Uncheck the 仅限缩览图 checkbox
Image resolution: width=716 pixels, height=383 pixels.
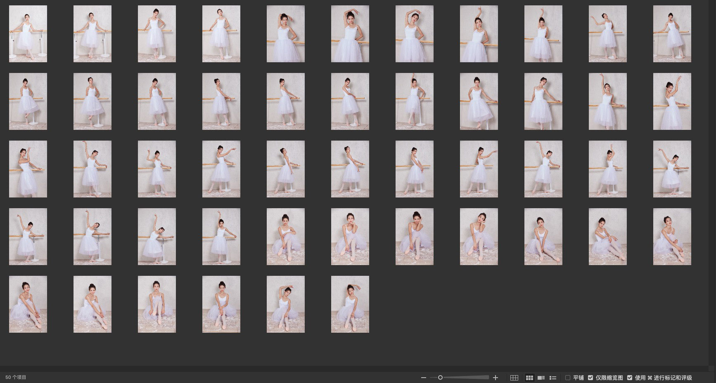tap(590, 378)
